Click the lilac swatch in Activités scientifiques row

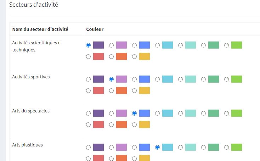tap(121, 45)
